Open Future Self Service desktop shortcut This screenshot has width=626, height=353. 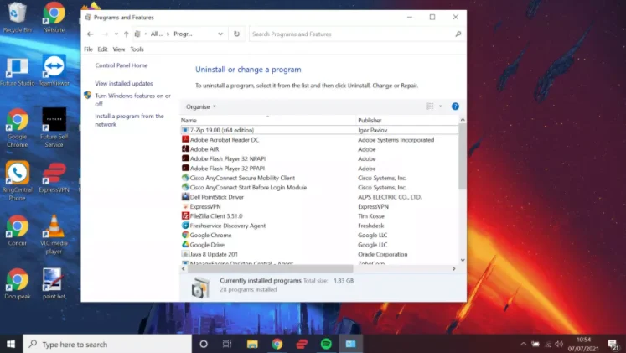[54, 127]
